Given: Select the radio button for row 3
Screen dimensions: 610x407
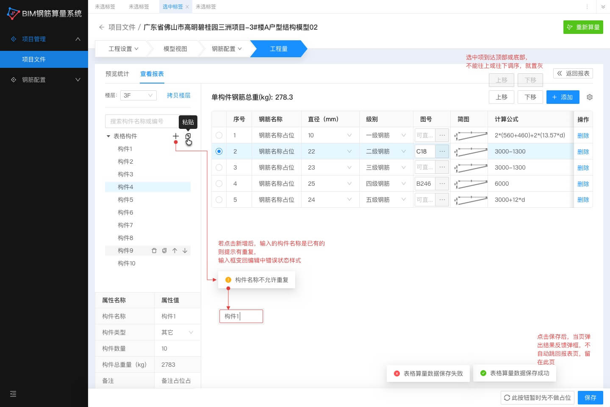Looking at the screenshot, I should [x=219, y=167].
